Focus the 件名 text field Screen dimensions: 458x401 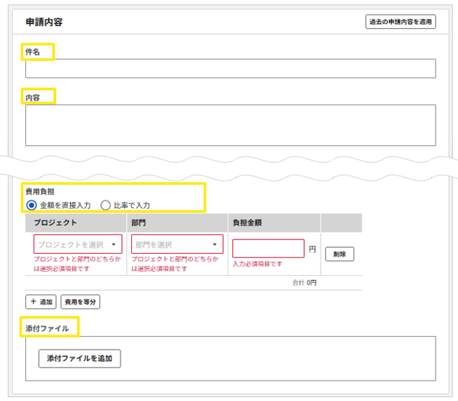(230, 68)
